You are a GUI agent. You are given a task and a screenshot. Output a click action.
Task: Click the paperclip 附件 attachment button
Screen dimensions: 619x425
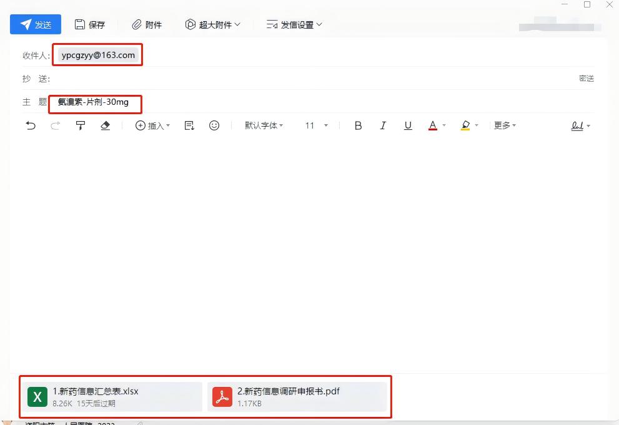147,24
